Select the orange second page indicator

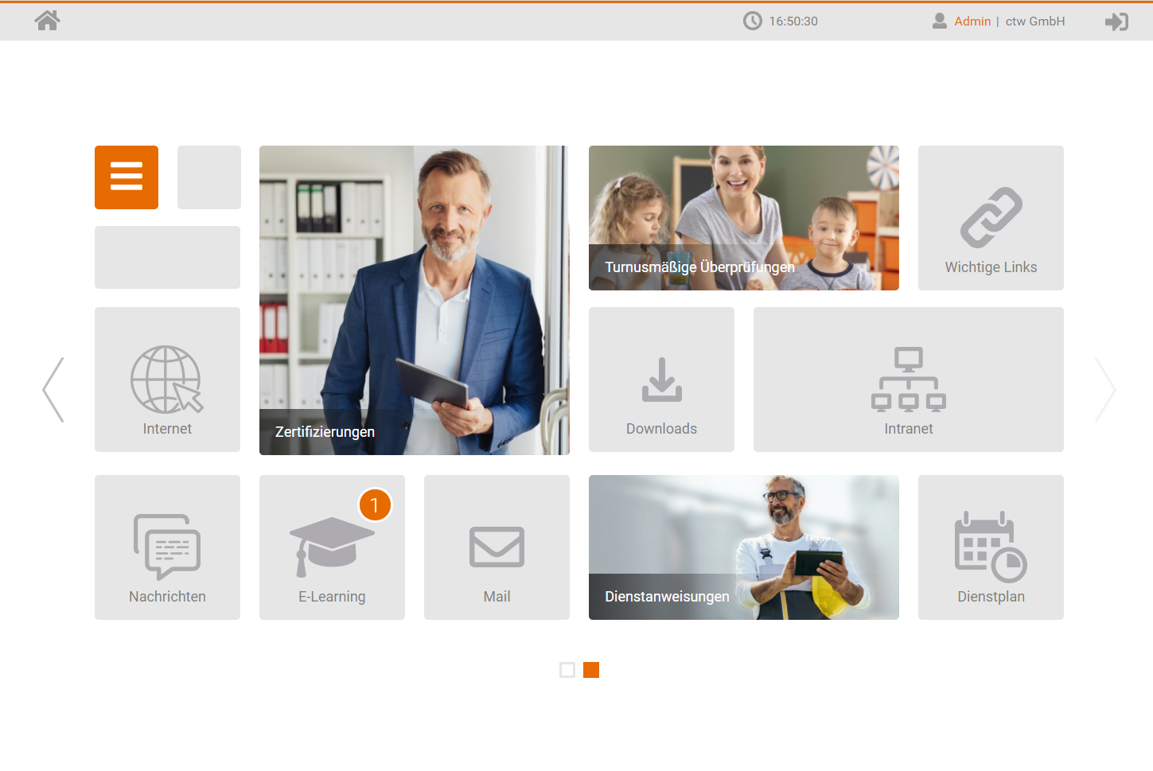pyautogui.click(x=591, y=670)
